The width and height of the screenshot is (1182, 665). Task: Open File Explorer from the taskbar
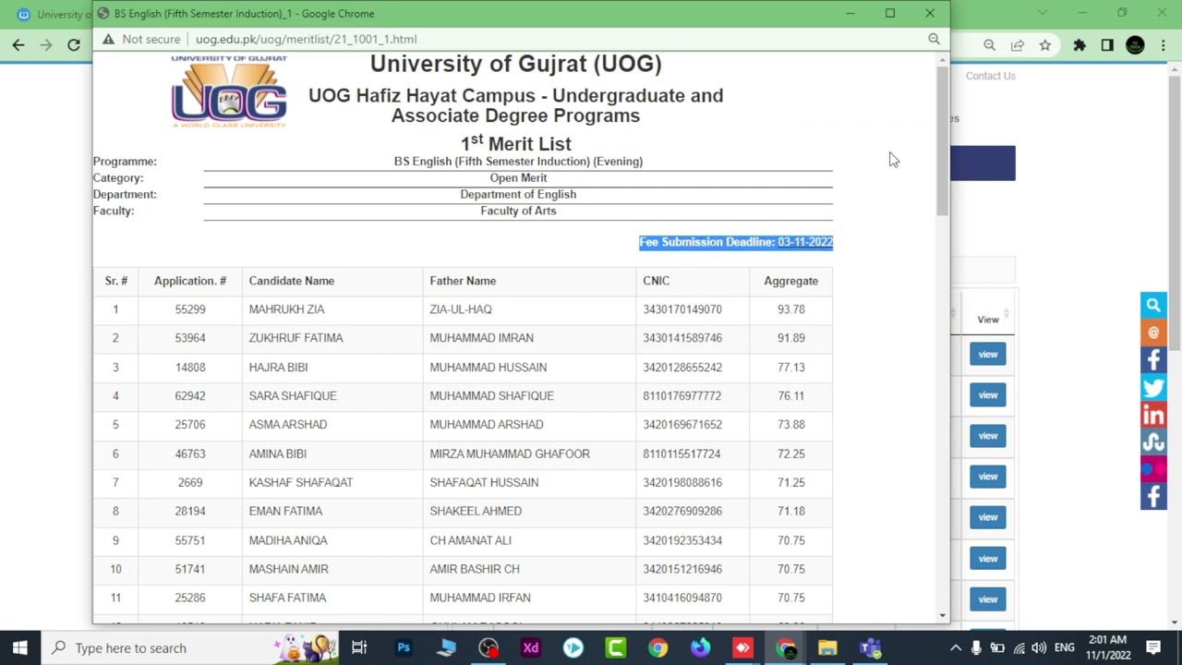(x=827, y=647)
